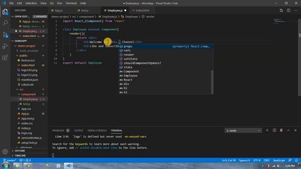Kill the terminal with trash icon
Screen dimensions: 301x169
point(281,131)
